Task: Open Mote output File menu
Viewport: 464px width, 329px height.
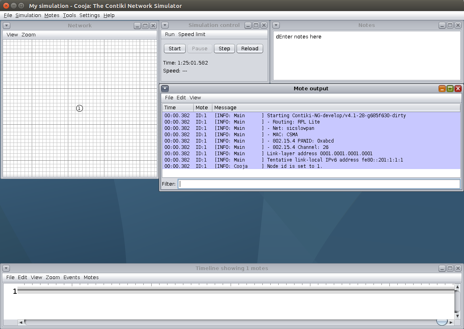Action: [x=169, y=98]
